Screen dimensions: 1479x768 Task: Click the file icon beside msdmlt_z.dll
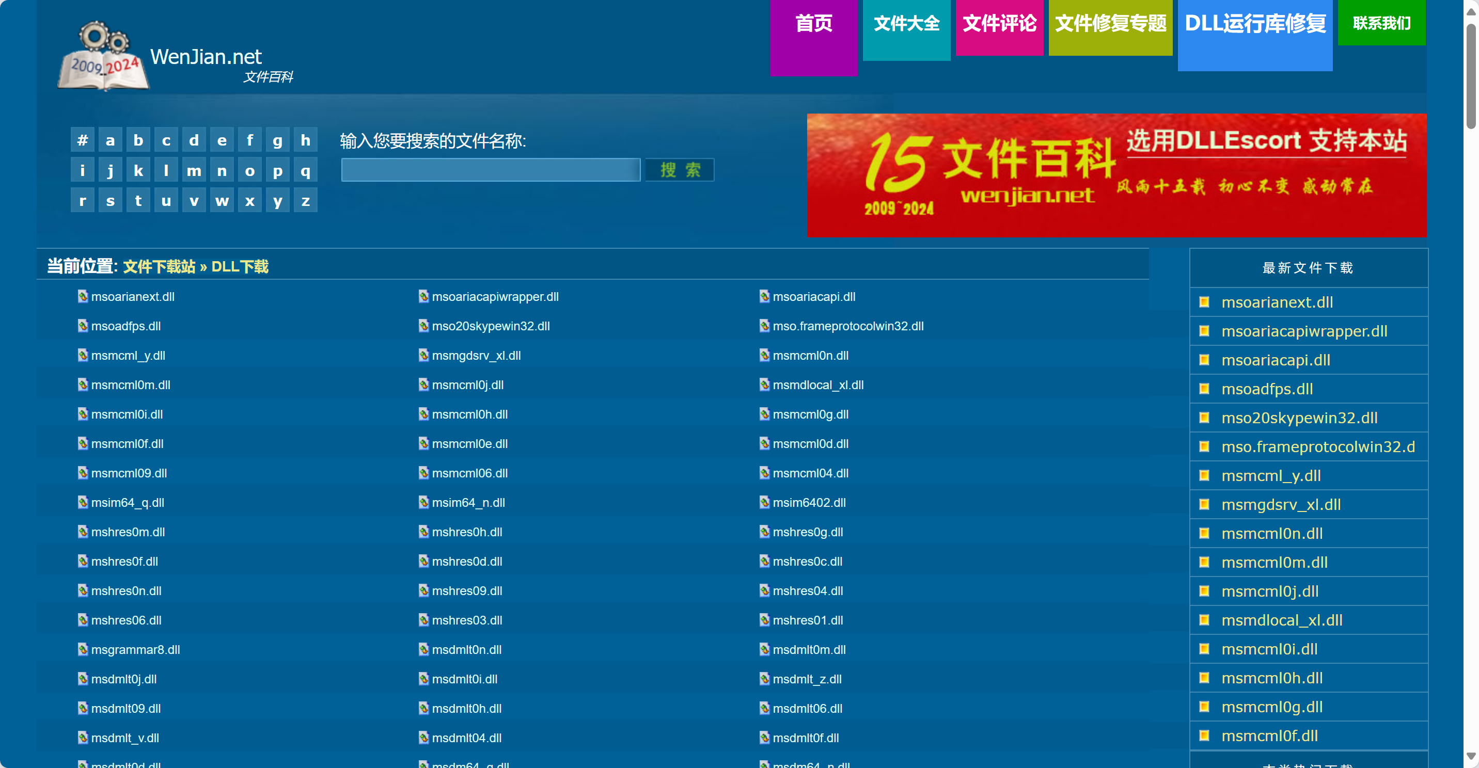tap(764, 679)
